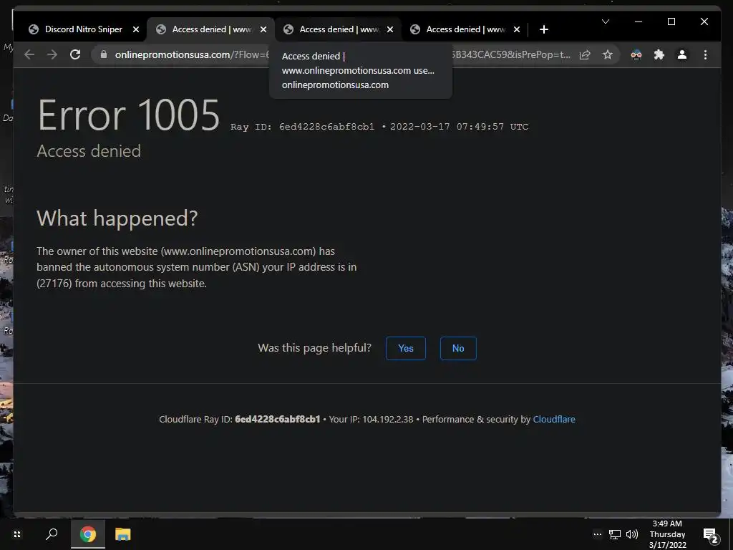Click the Your IP: 104.192.2.38 text
This screenshot has width=733, height=550.
coord(372,420)
